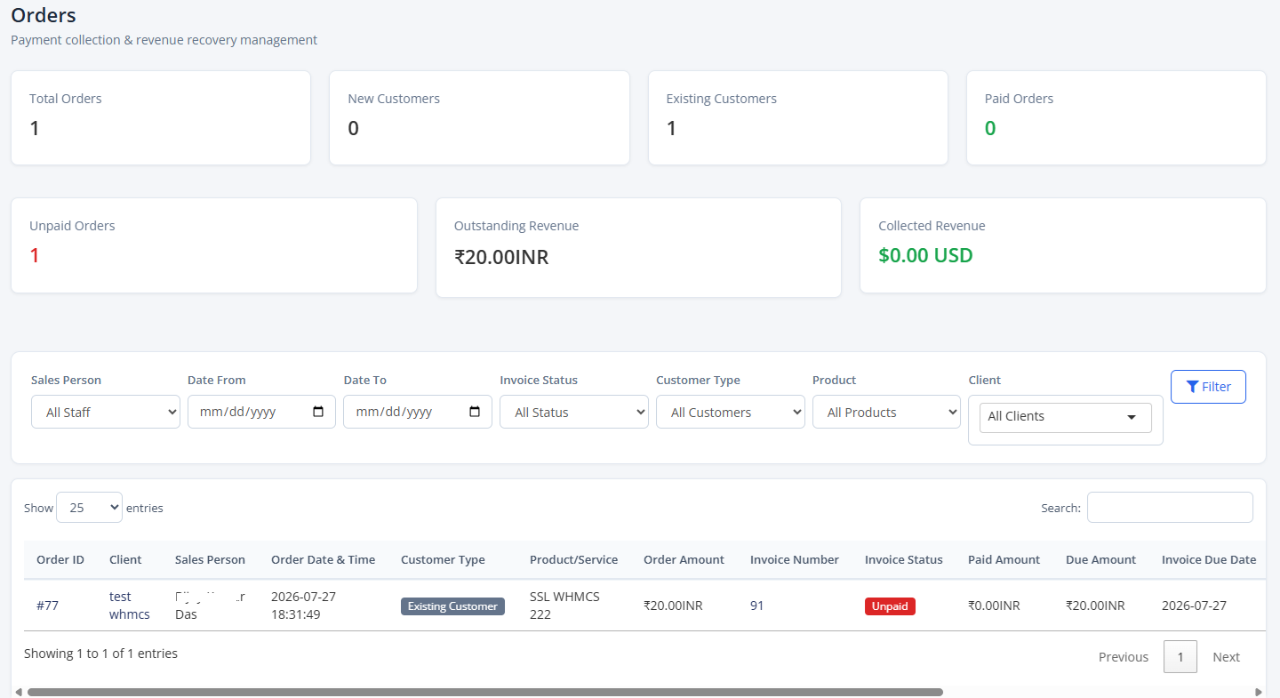Click the table Search box

click(1170, 508)
